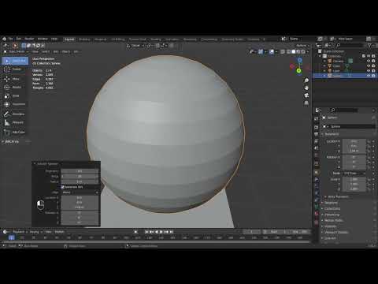
Task: Click the Blender logo menu icon
Action: pos(4,39)
